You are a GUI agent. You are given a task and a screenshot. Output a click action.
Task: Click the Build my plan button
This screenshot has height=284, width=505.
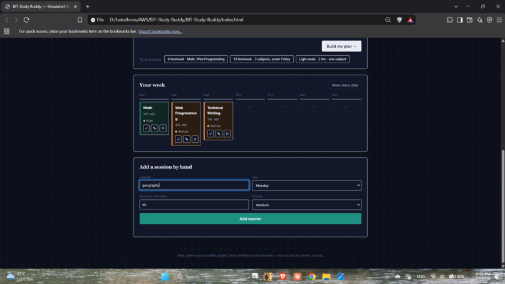click(341, 46)
